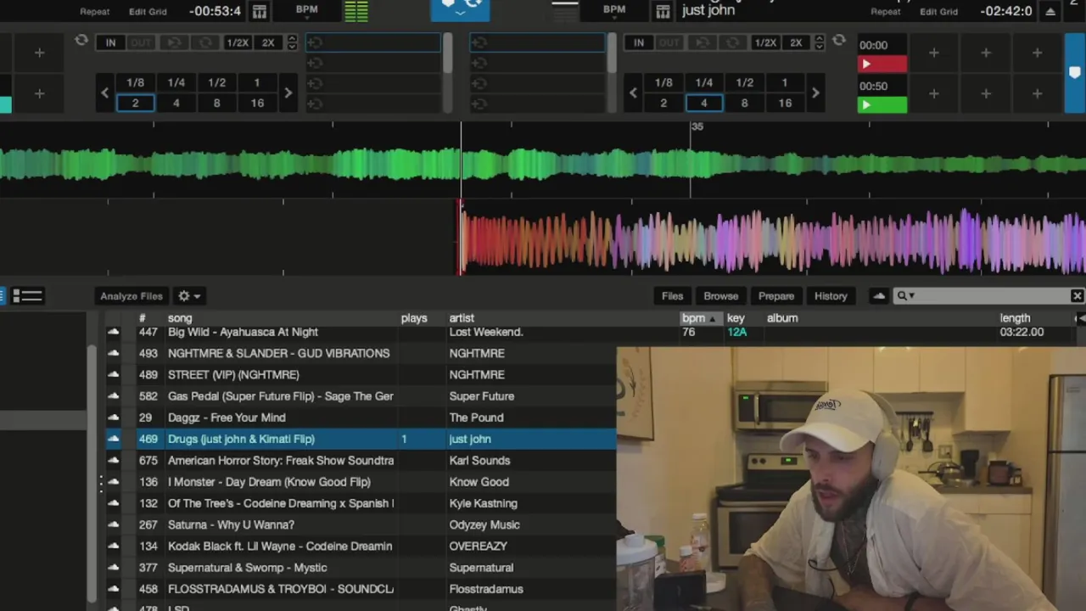Viewport: 1086px width, 611px height.
Task: Click right deck saved loops scrollbar
Action: (611, 53)
